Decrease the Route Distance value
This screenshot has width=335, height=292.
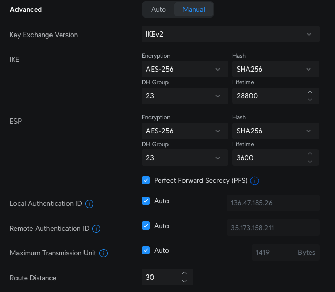[x=184, y=281]
